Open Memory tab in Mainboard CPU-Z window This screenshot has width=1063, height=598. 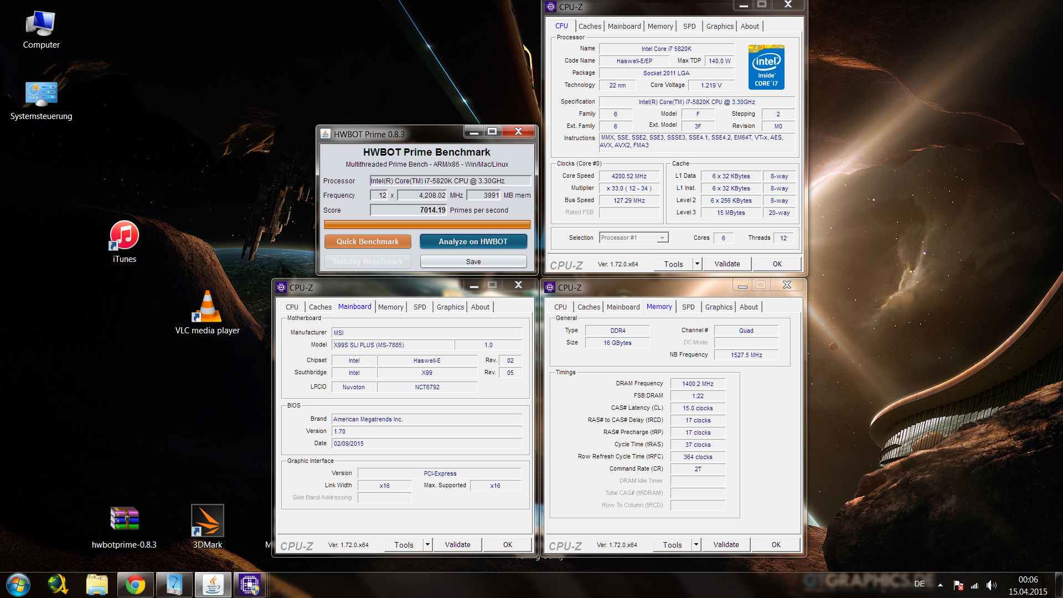tap(391, 307)
